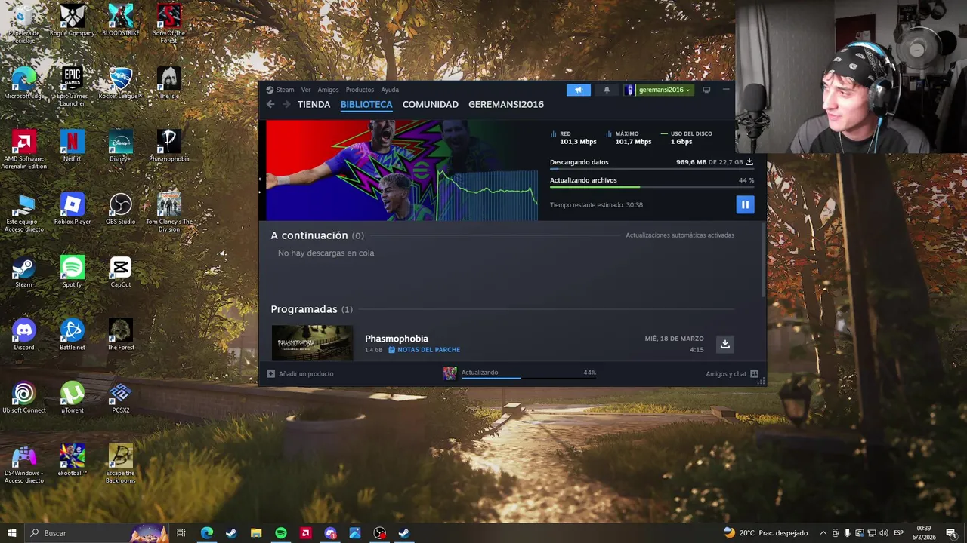The width and height of the screenshot is (967, 543).
Task: Open the Discord desktop shortcut
Action: click(x=23, y=335)
